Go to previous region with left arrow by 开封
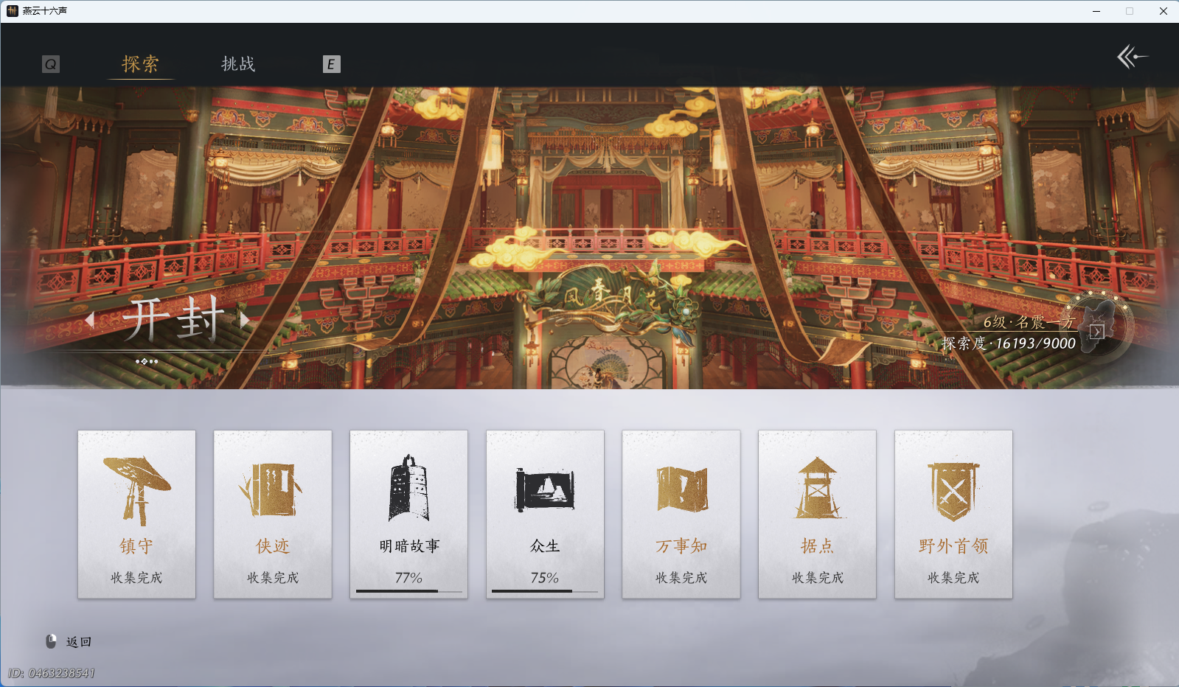This screenshot has height=687, width=1179. pyautogui.click(x=90, y=320)
